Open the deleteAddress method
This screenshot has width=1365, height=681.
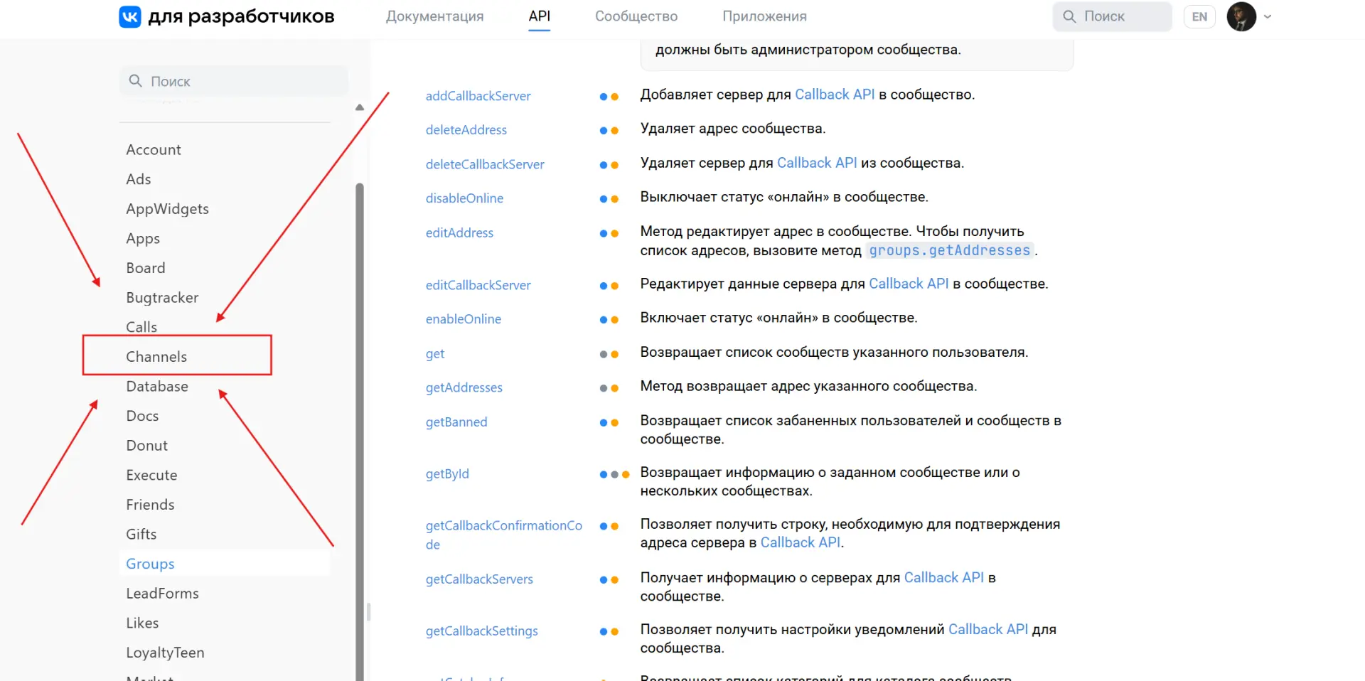(x=466, y=130)
